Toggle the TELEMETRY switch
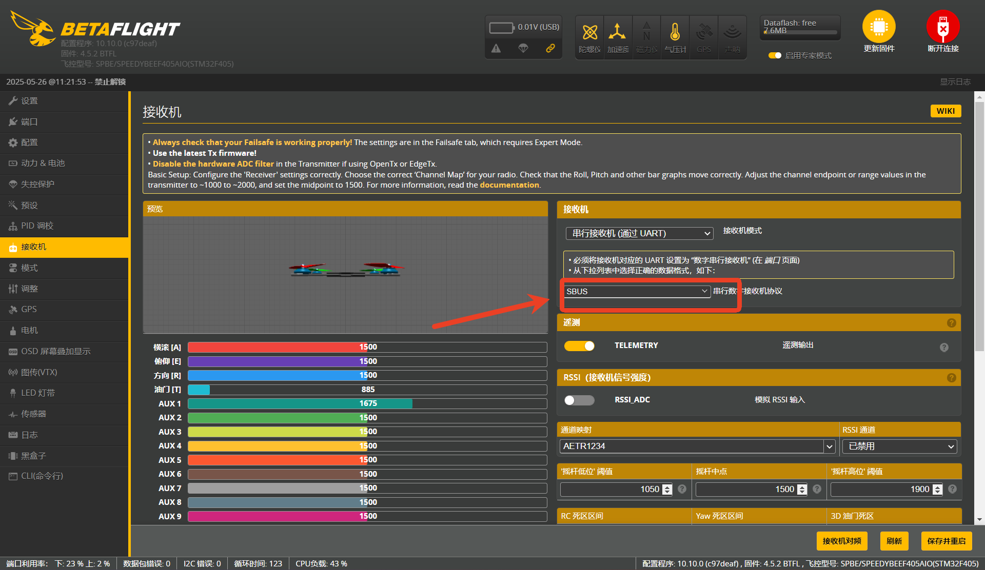Viewport: 985px width, 570px height. pos(579,346)
